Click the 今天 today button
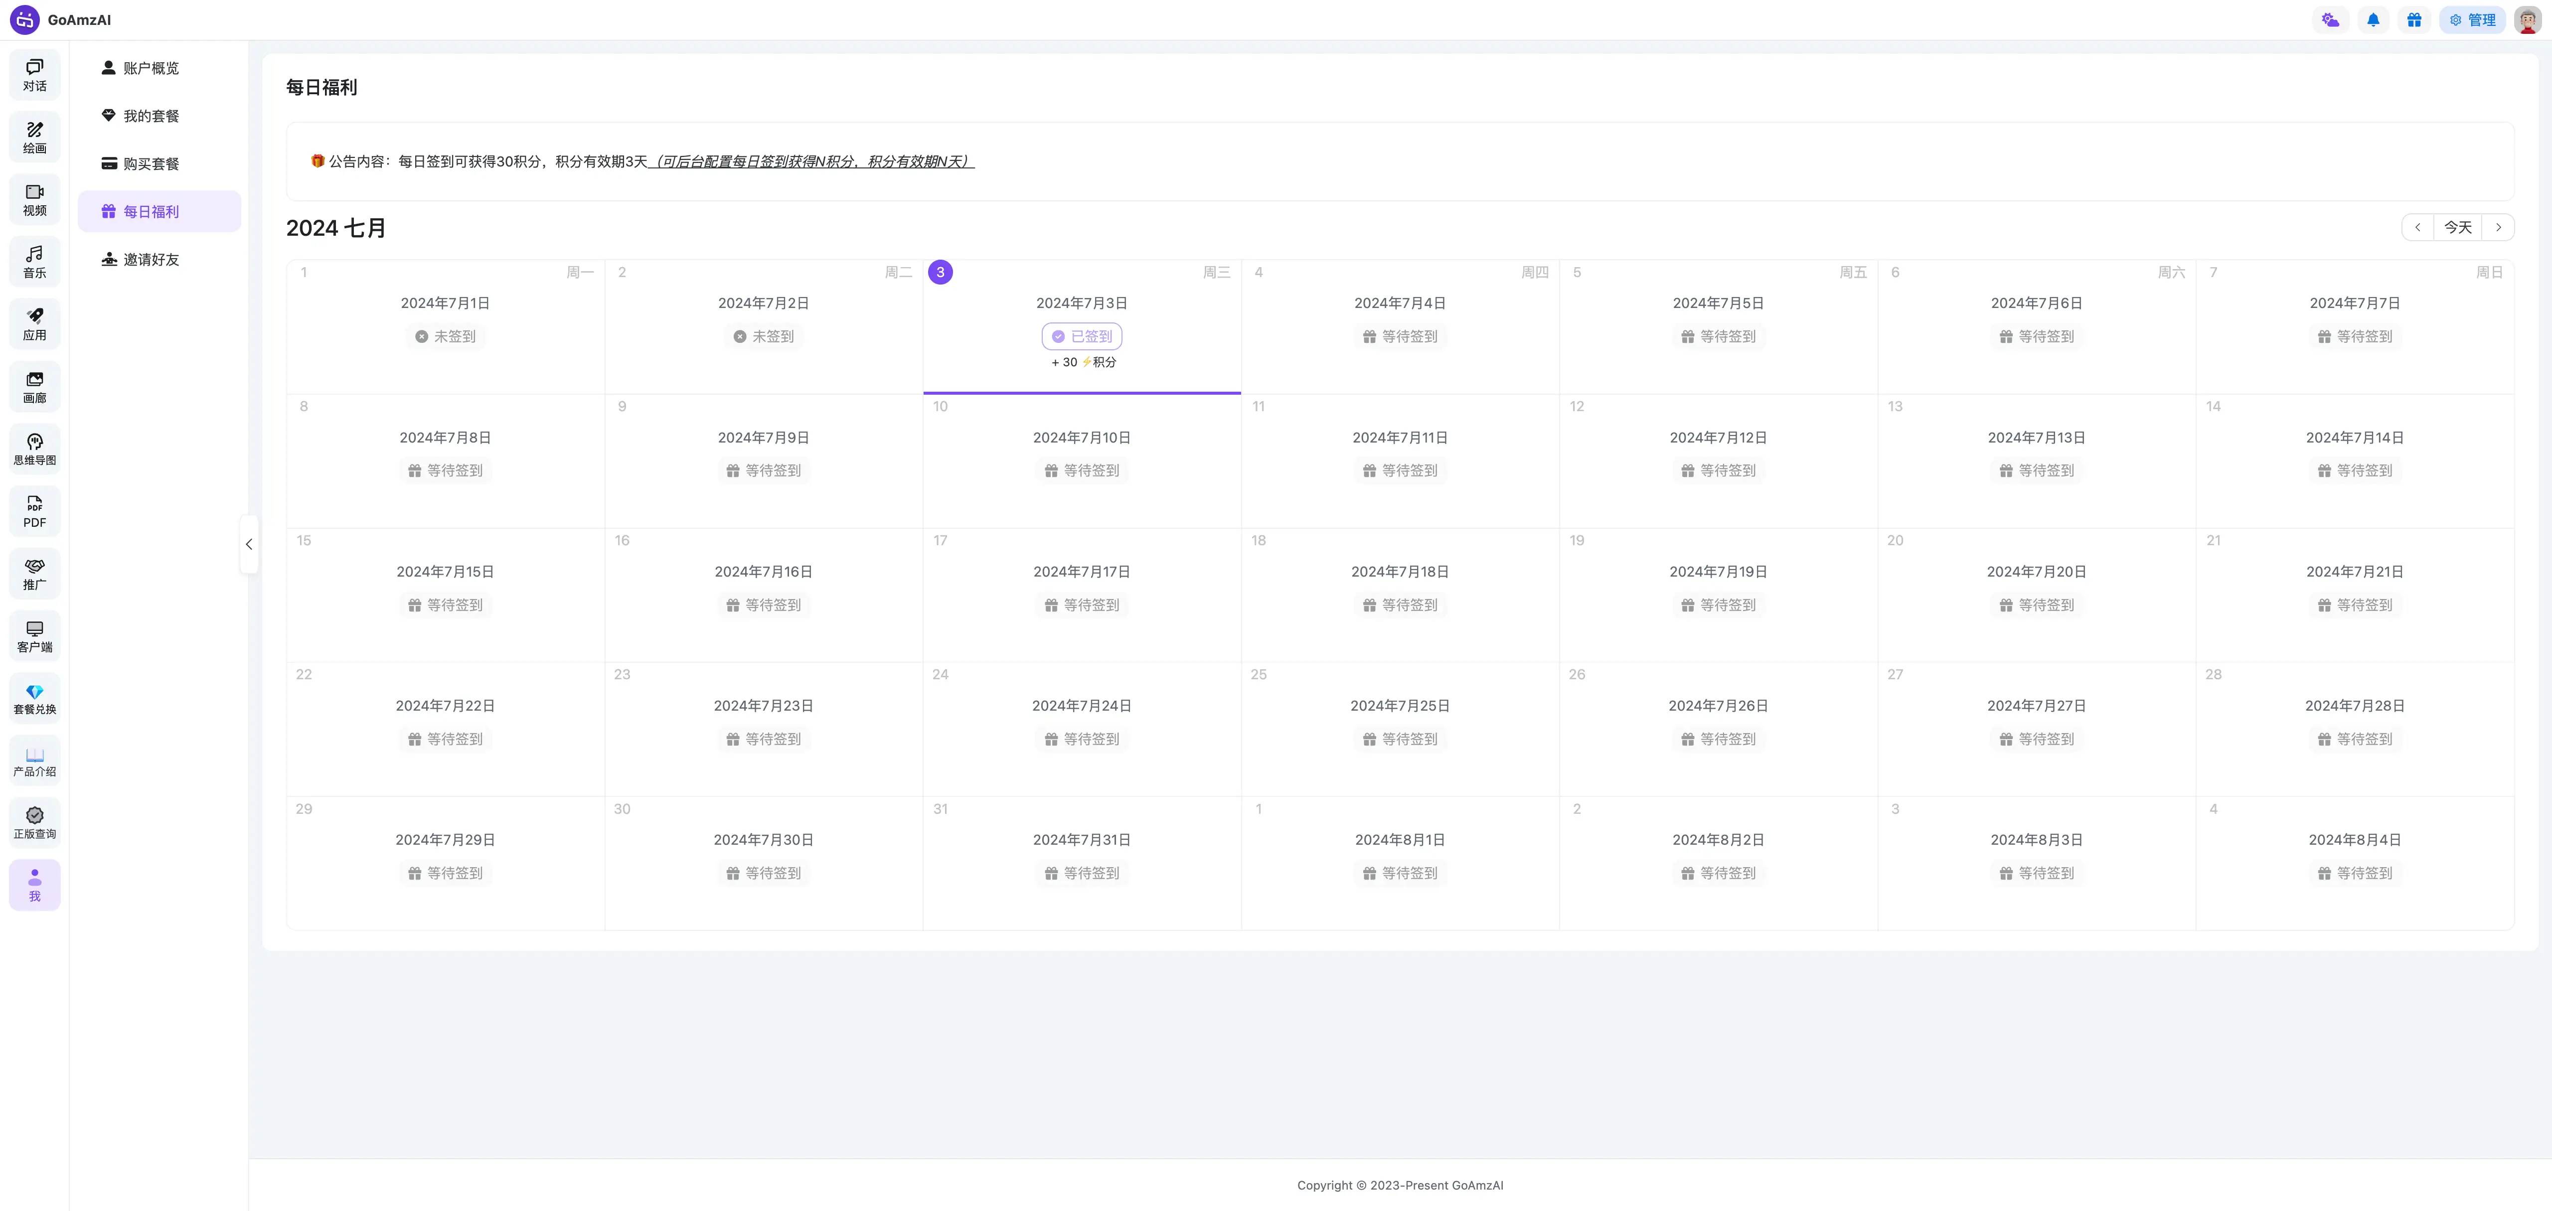 pos(2458,228)
